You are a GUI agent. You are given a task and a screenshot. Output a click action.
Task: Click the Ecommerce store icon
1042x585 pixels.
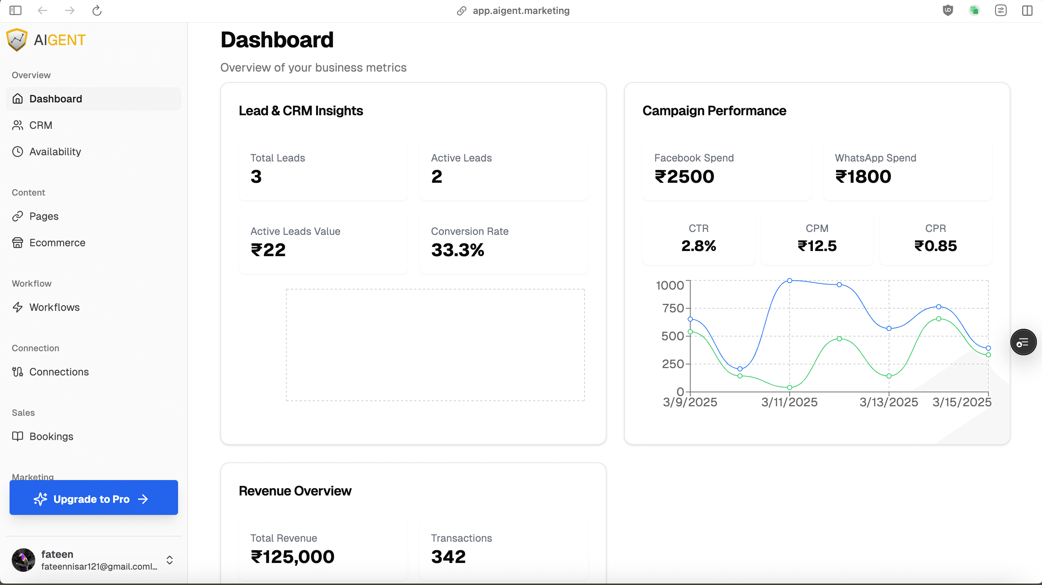pos(17,243)
